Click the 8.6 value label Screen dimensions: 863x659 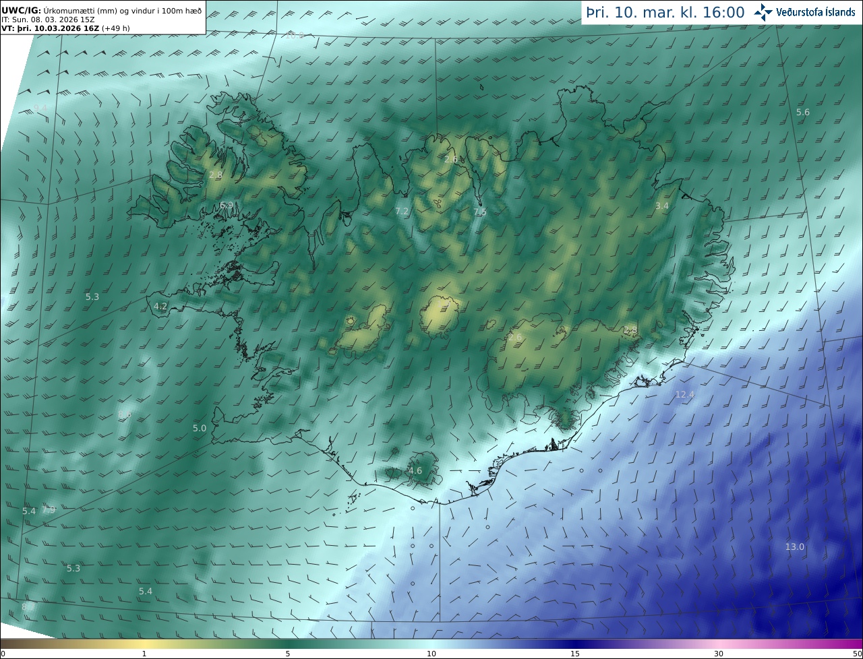125,414
